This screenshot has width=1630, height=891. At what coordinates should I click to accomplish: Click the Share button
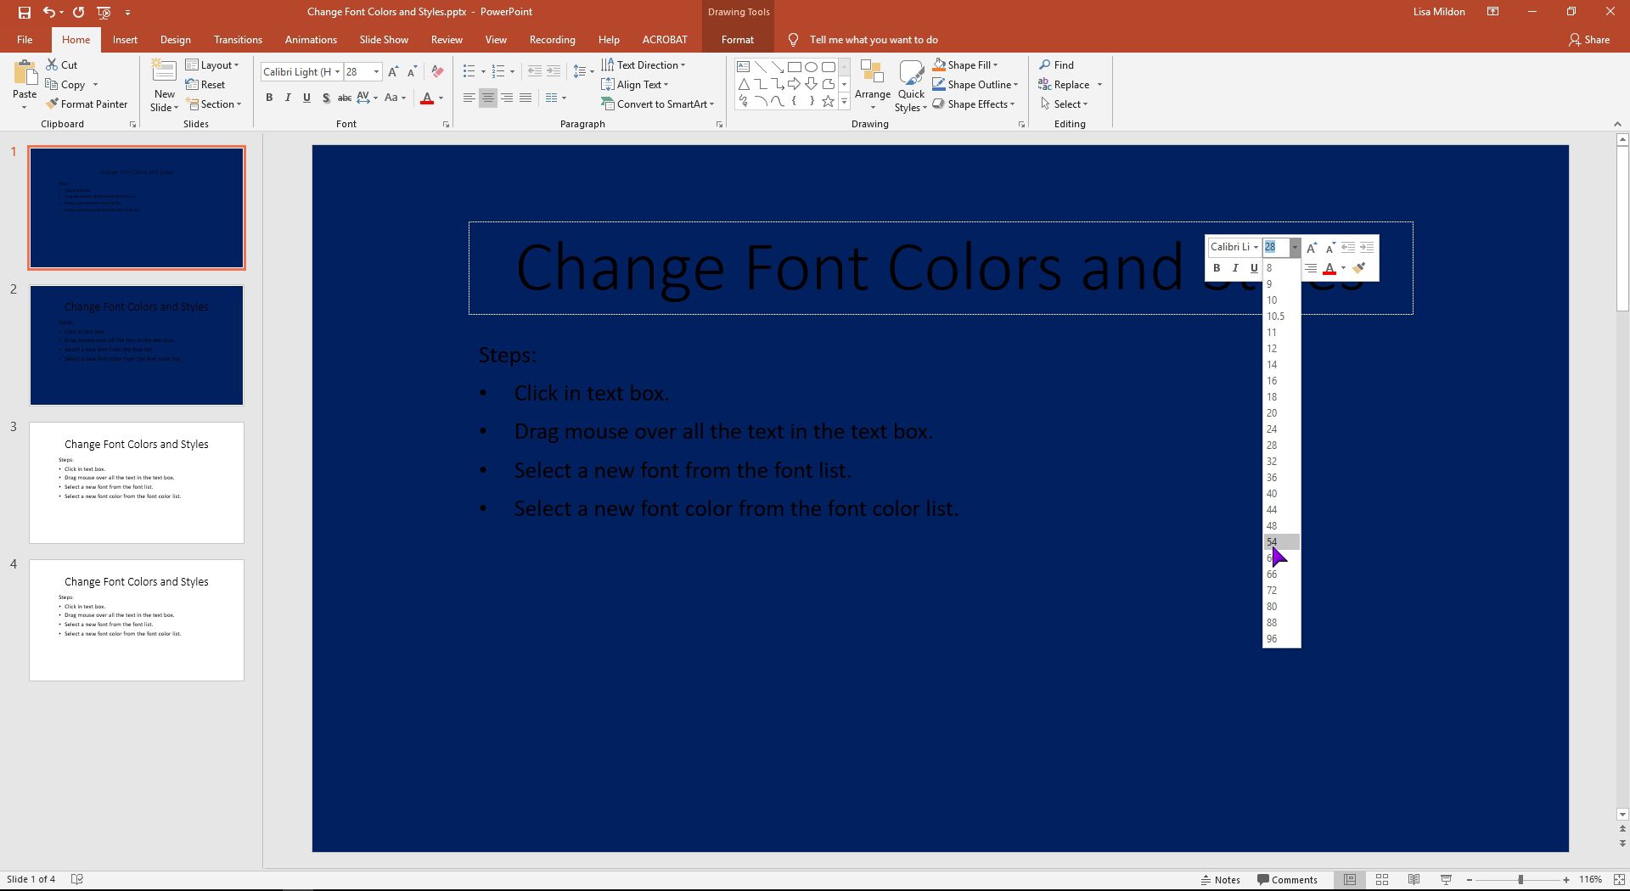pyautogui.click(x=1589, y=40)
